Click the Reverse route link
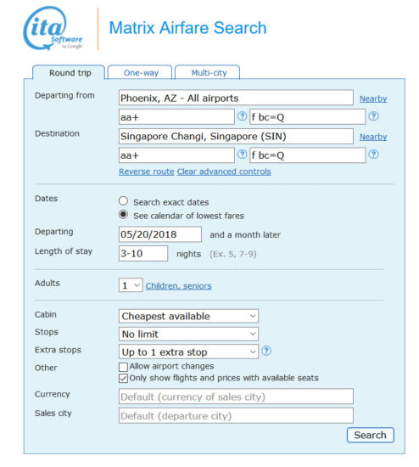 (147, 172)
